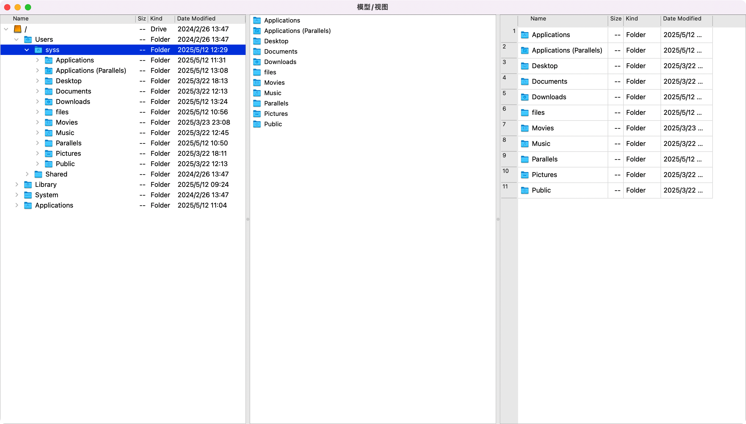Click Documents folder icon in middle list

[257, 52]
